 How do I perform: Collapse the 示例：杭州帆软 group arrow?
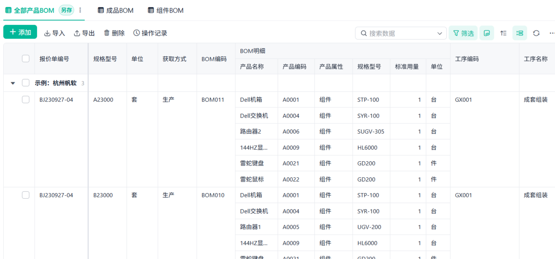point(13,83)
